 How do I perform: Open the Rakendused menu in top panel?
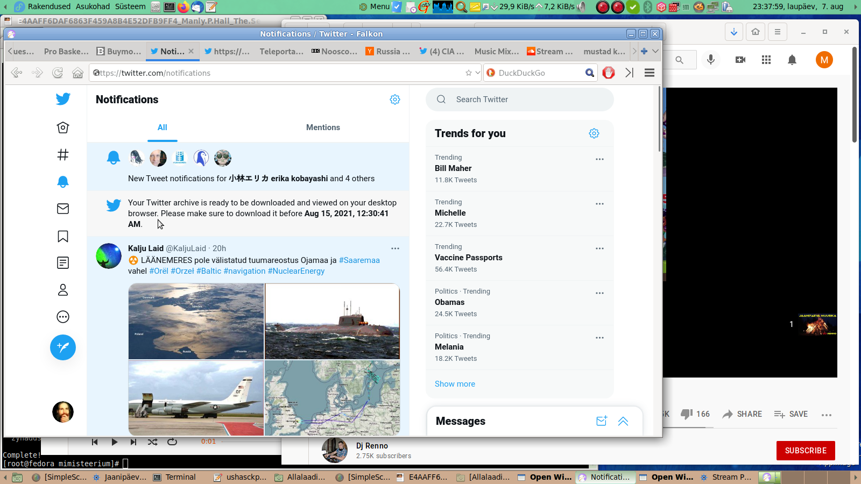pos(49,6)
